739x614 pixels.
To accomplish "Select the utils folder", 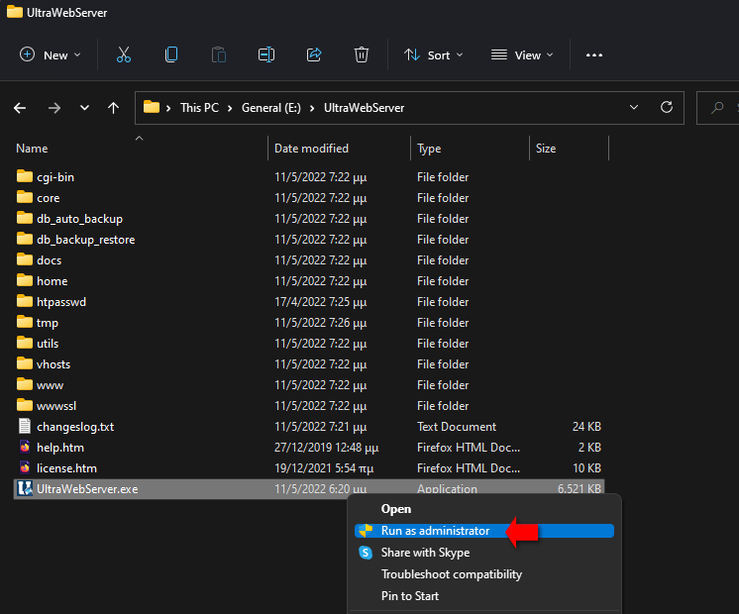I will 48,343.
